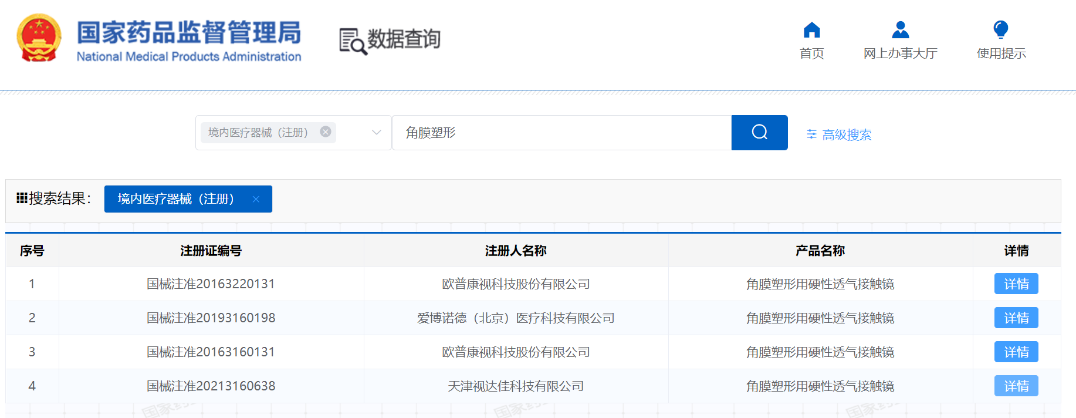
Task: Click the usage tips lightbulb icon
Action: pos(1000,29)
